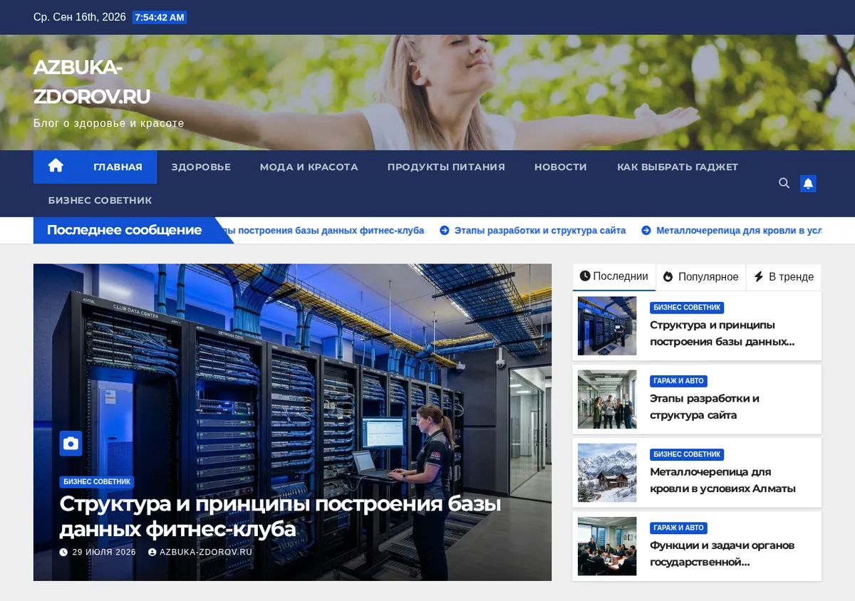This screenshot has height=601, width=855.
Task: Switch to the В тренде tab
Action: coord(784,276)
